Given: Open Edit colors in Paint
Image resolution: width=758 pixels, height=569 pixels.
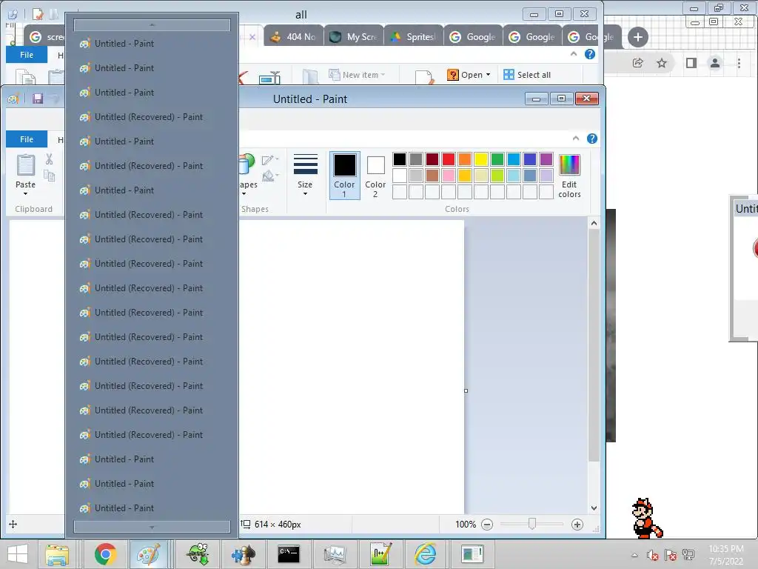Looking at the screenshot, I should (x=569, y=176).
